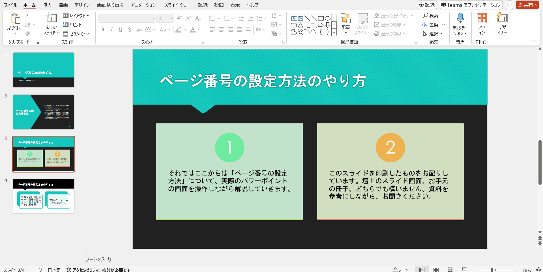Toggle italic formatting
The image size is (543, 272).
click(x=112, y=30)
